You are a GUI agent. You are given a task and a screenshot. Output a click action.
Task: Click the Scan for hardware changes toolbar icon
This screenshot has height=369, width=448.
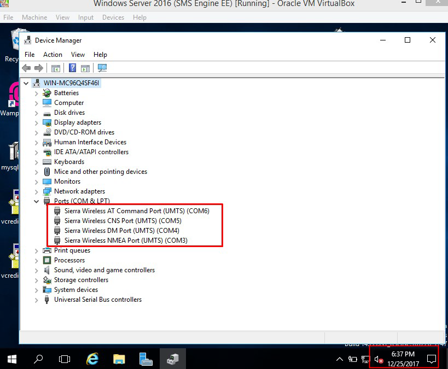[x=102, y=68]
